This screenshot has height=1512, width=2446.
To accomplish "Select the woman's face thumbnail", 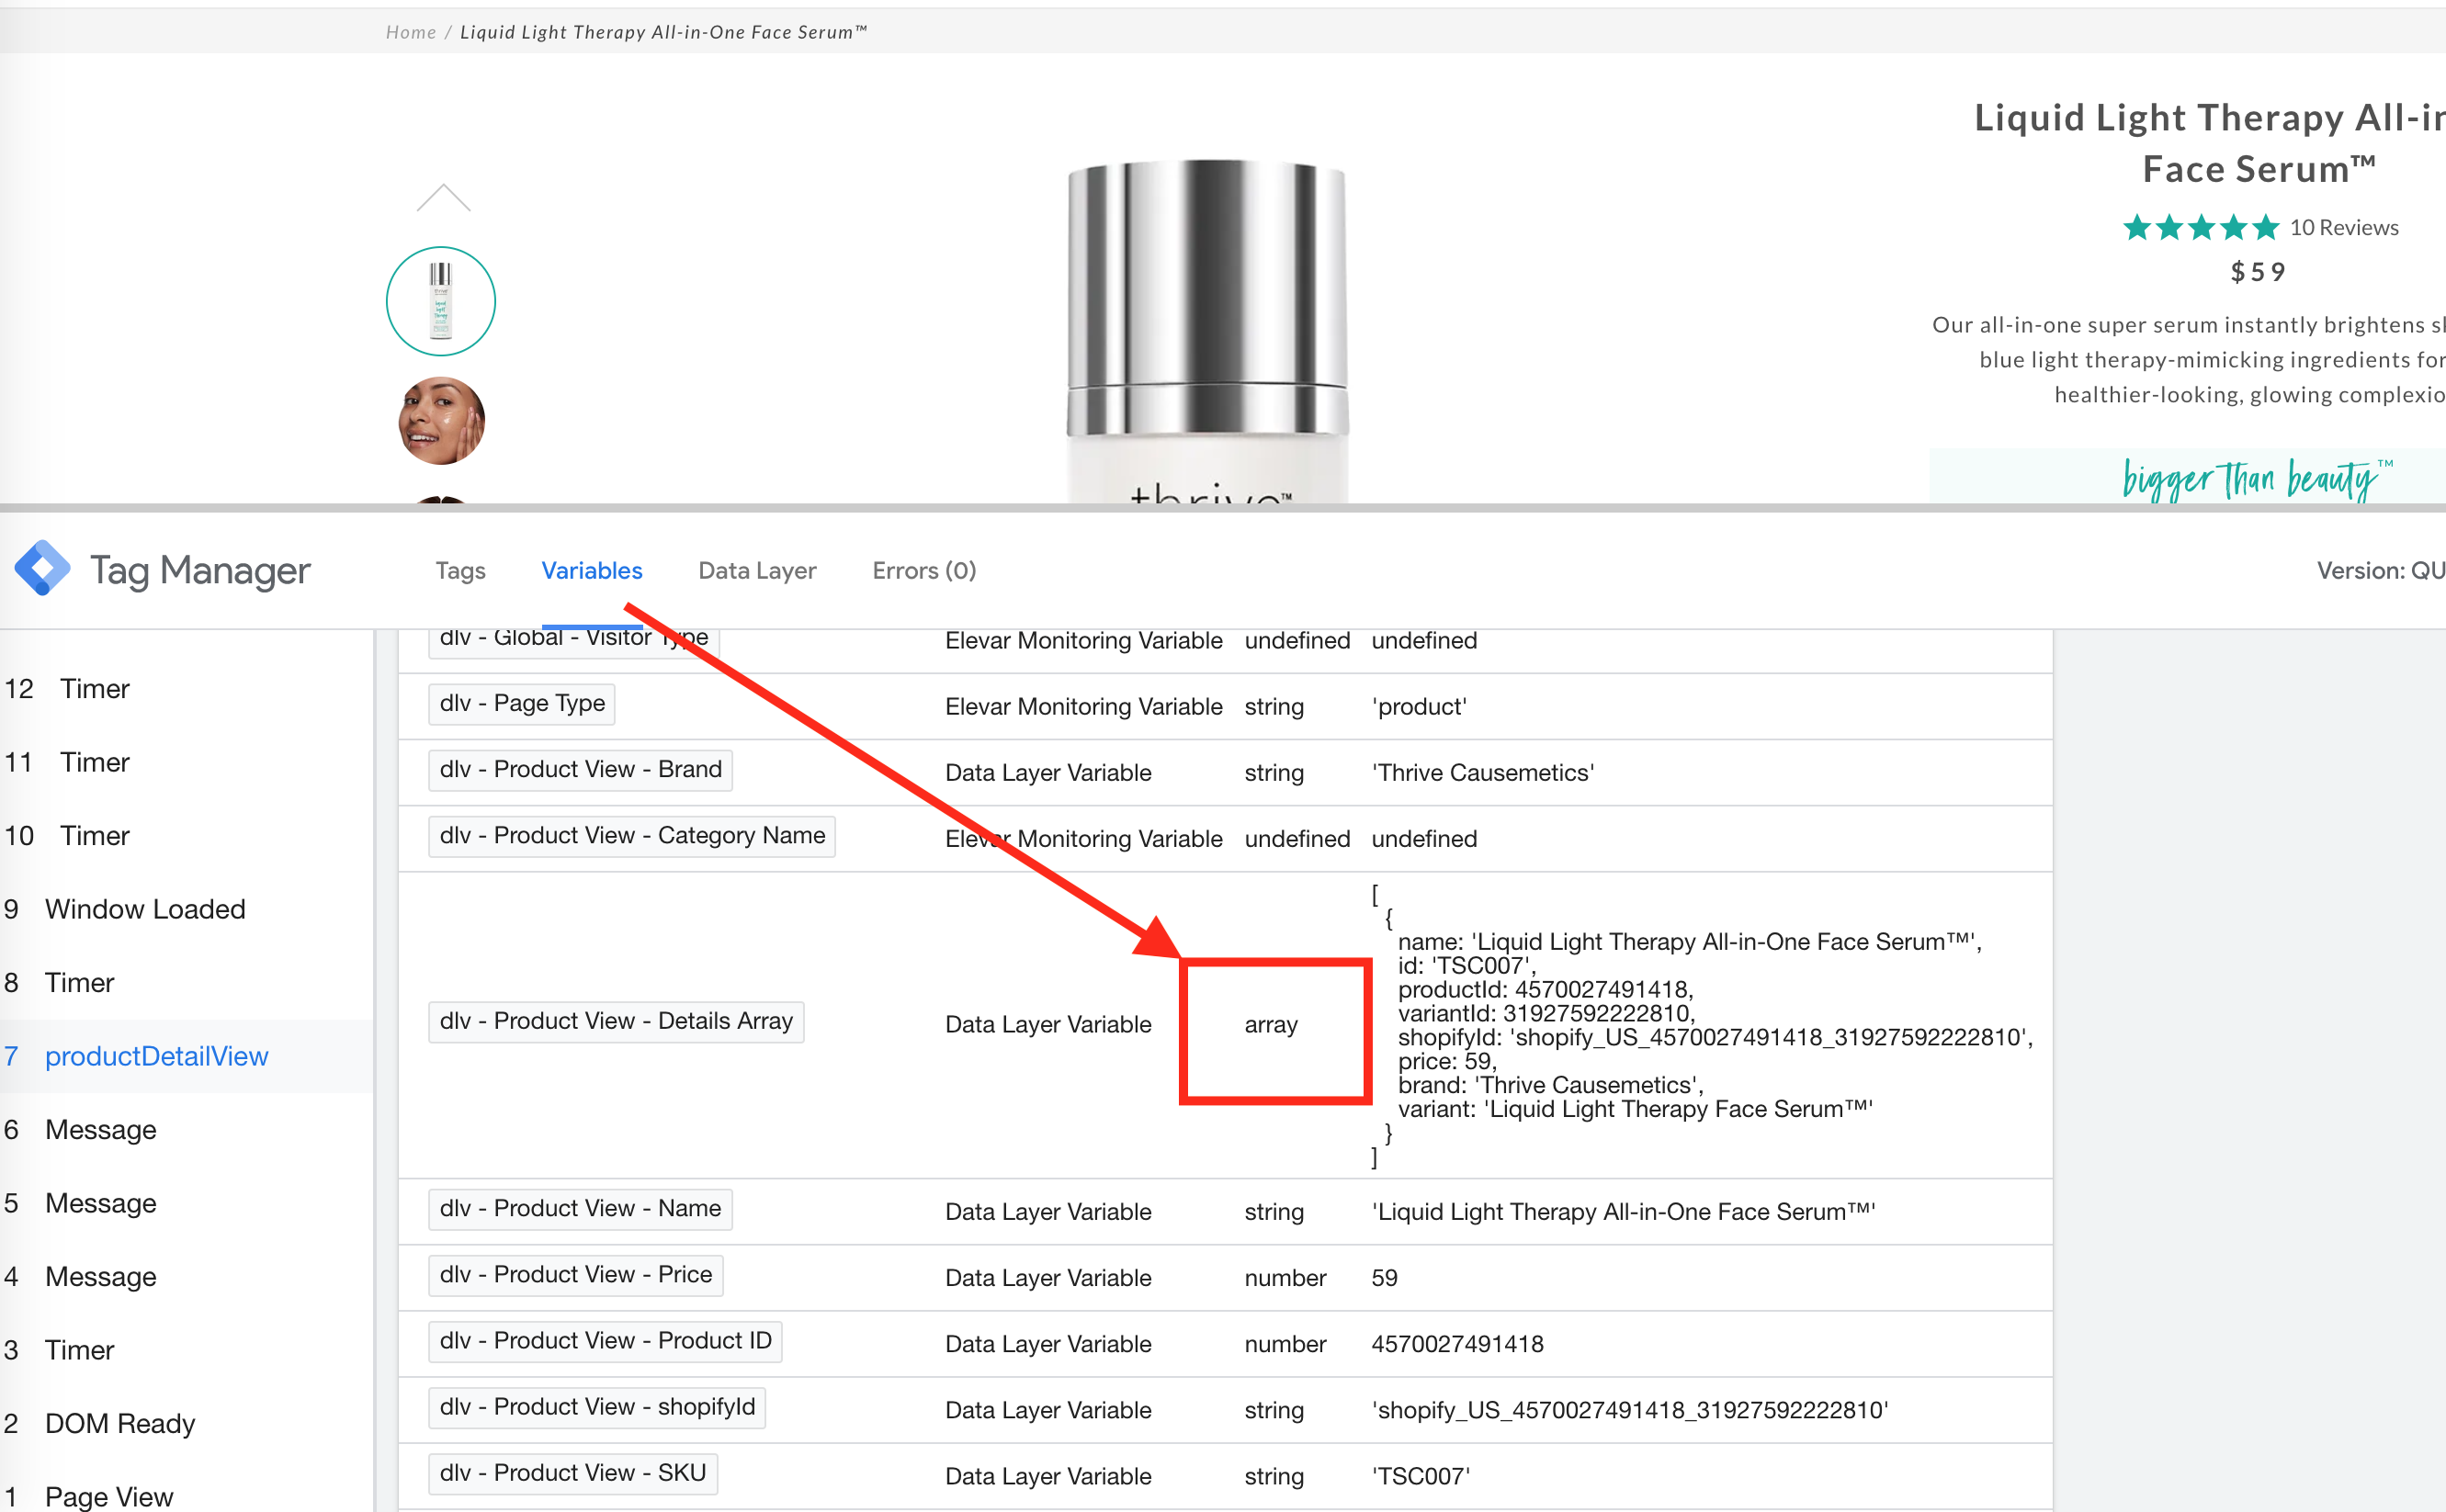I will [441, 421].
